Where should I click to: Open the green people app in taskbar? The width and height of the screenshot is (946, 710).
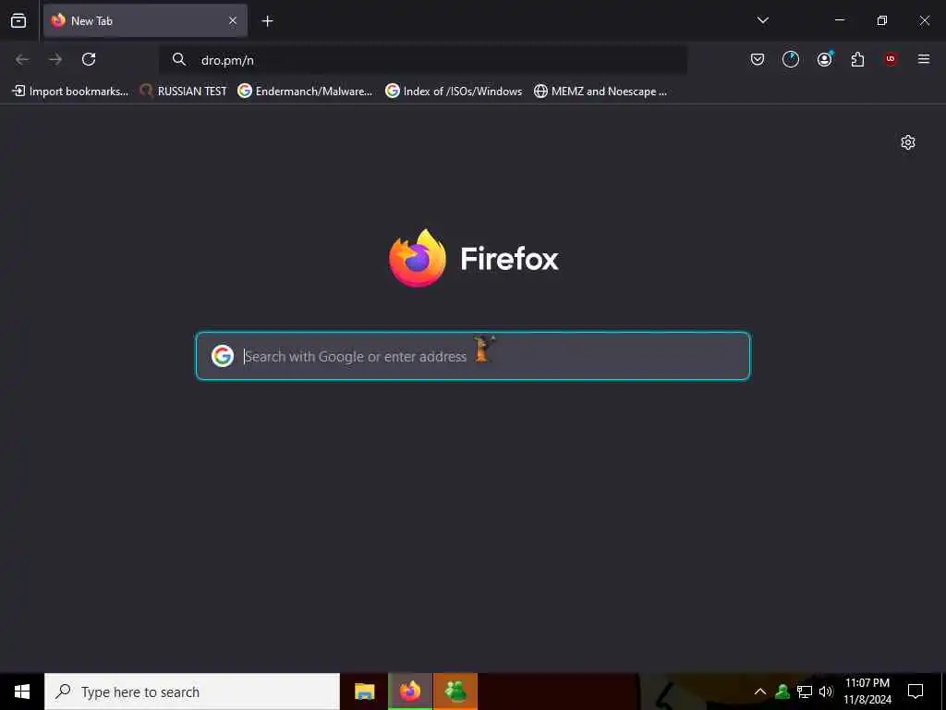[455, 692]
